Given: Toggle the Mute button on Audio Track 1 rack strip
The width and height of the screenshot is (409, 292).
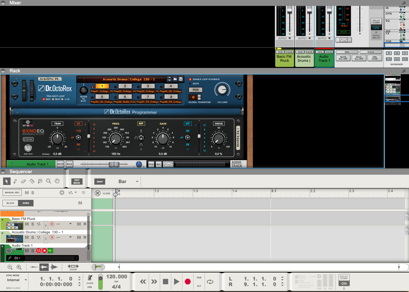Looking at the screenshot, I should [x=61, y=164].
